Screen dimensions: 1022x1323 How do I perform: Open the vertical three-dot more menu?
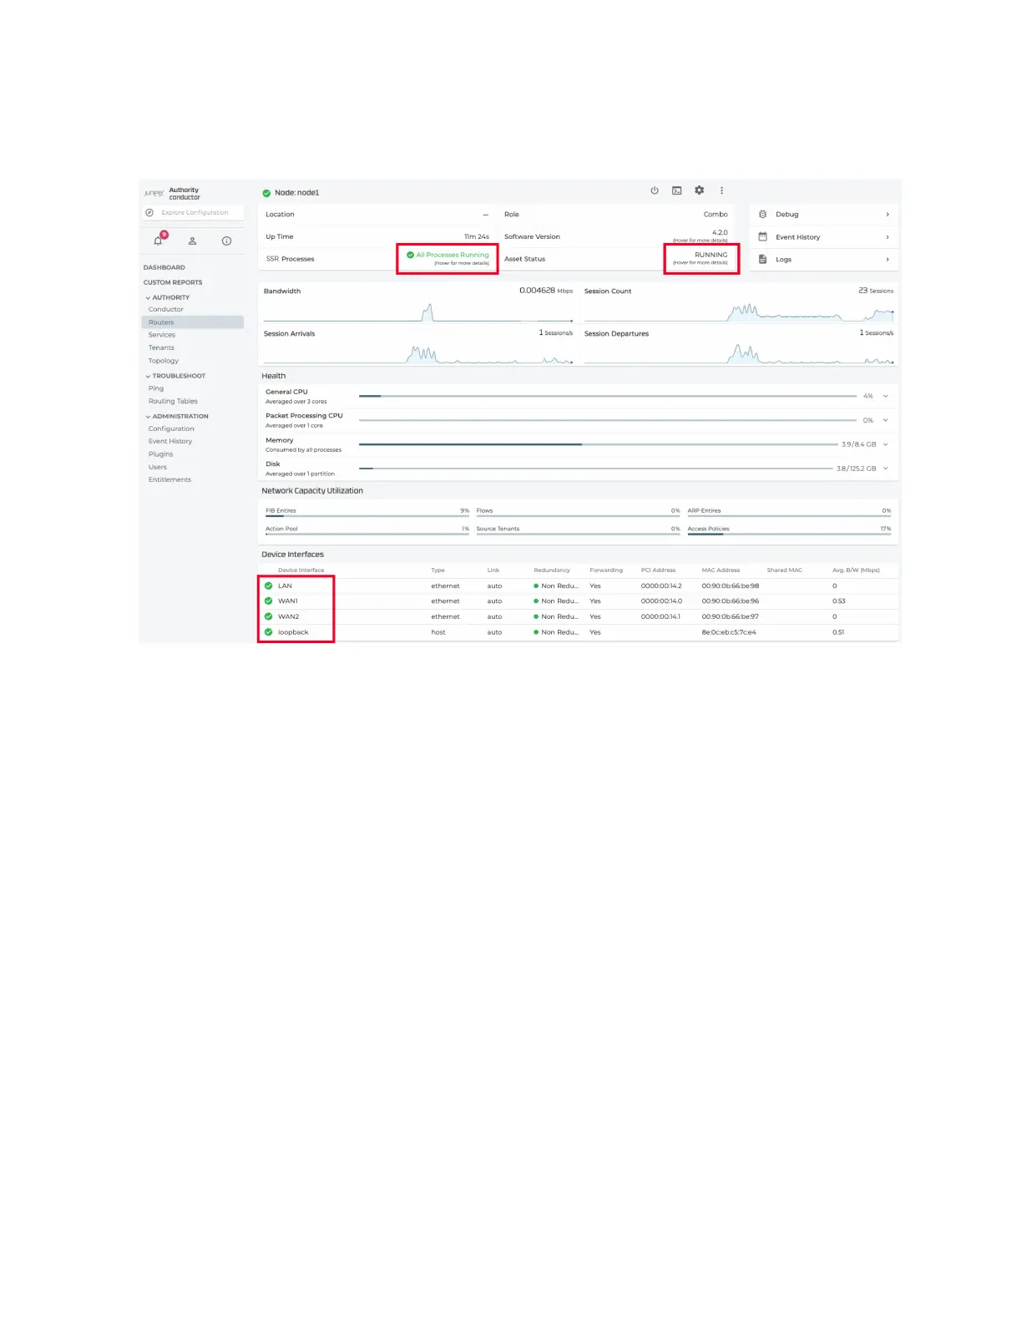coord(721,190)
